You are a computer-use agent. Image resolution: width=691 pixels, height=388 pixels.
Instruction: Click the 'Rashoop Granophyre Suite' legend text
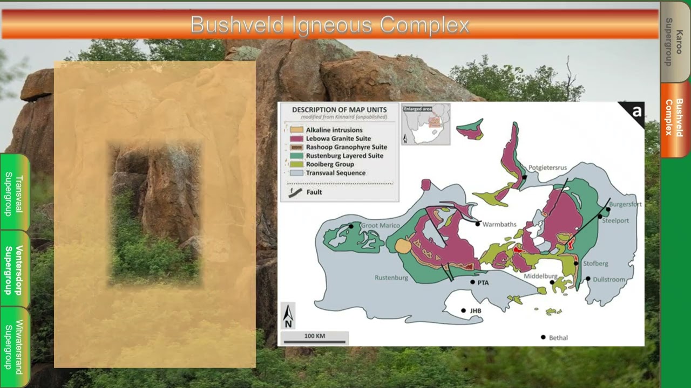point(347,147)
